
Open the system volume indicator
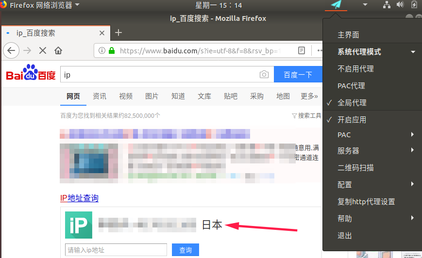[x=400, y=5]
